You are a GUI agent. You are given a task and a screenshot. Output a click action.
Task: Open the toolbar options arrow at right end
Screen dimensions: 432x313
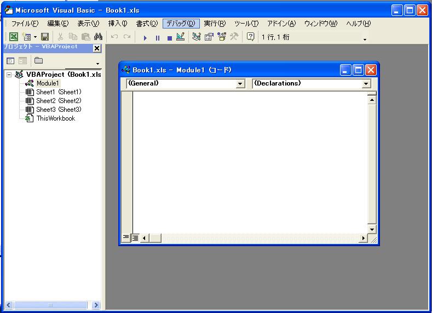click(x=365, y=39)
